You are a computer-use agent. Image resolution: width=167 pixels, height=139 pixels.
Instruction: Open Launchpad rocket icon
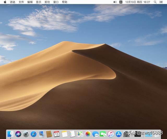coord(26,134)
